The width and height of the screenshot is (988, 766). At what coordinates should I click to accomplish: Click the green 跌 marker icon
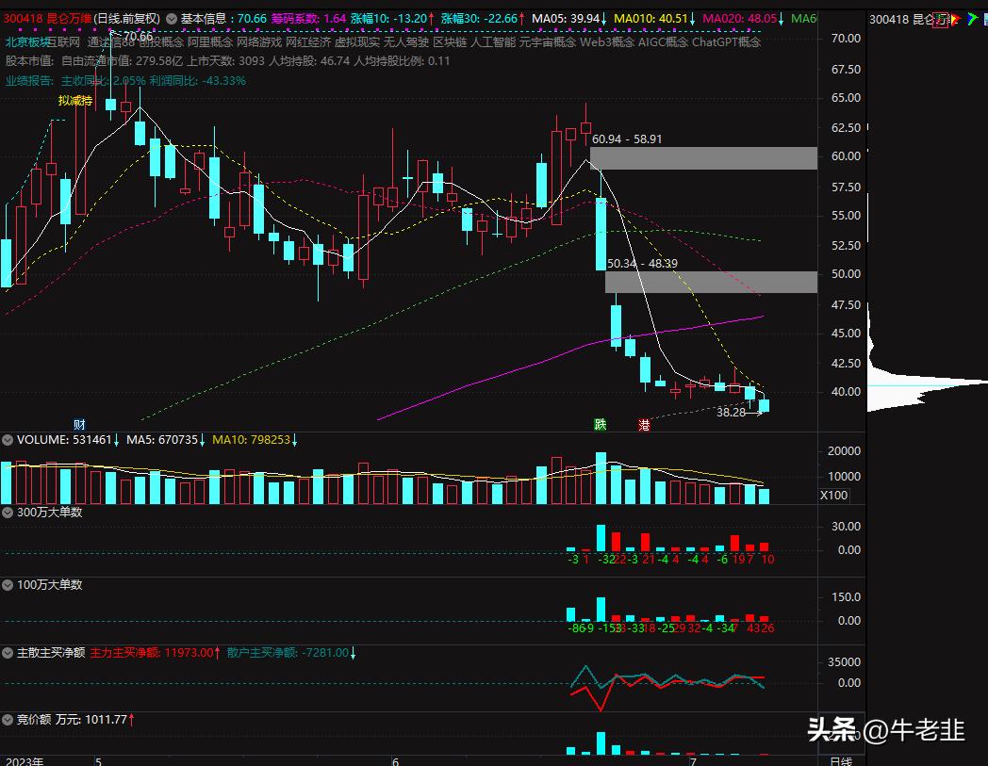601,425
